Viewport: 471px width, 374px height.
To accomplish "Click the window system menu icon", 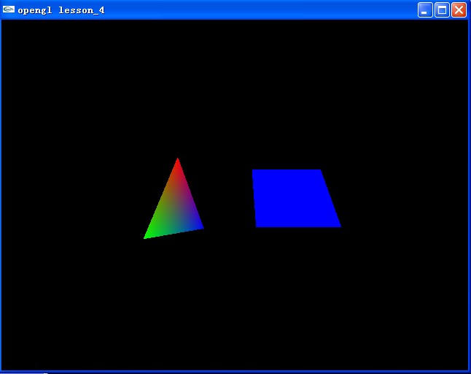I will click(x=9, y=9).
